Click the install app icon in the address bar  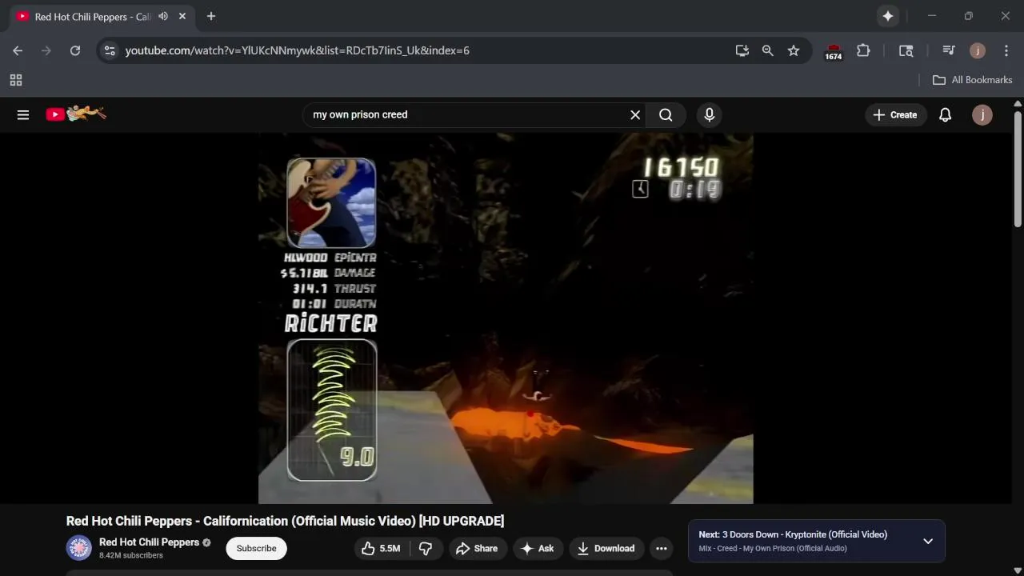(x=742, y=50)
